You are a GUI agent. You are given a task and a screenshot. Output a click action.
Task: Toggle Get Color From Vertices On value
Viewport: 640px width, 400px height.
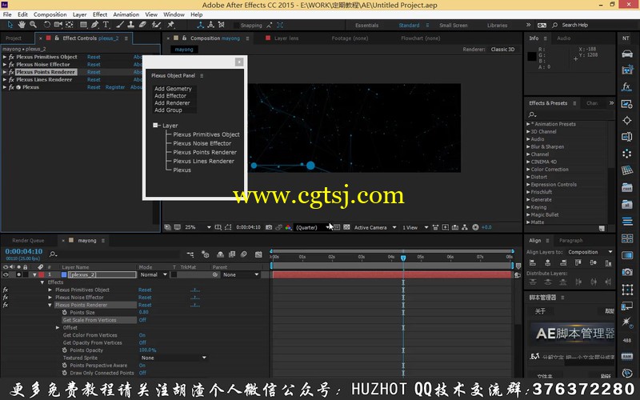point(142,335)
